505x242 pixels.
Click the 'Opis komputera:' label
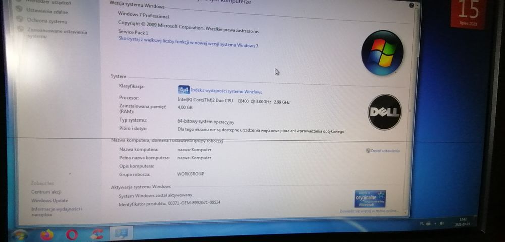point(136,166)
